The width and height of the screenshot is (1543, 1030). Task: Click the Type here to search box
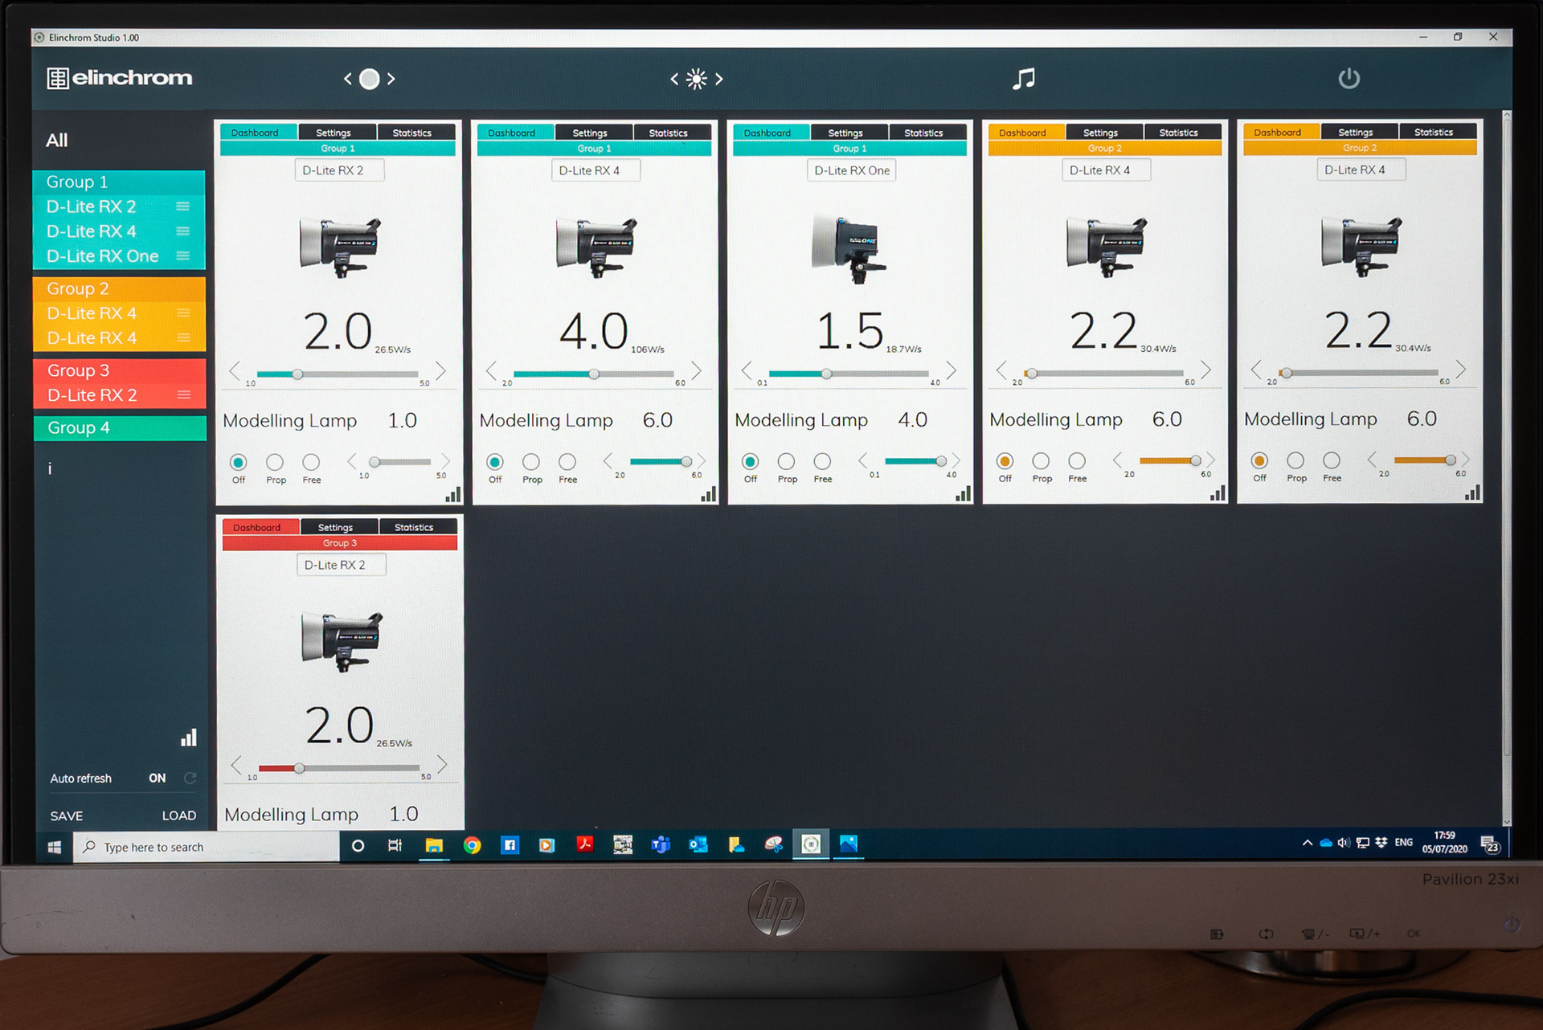coord(207,847)
